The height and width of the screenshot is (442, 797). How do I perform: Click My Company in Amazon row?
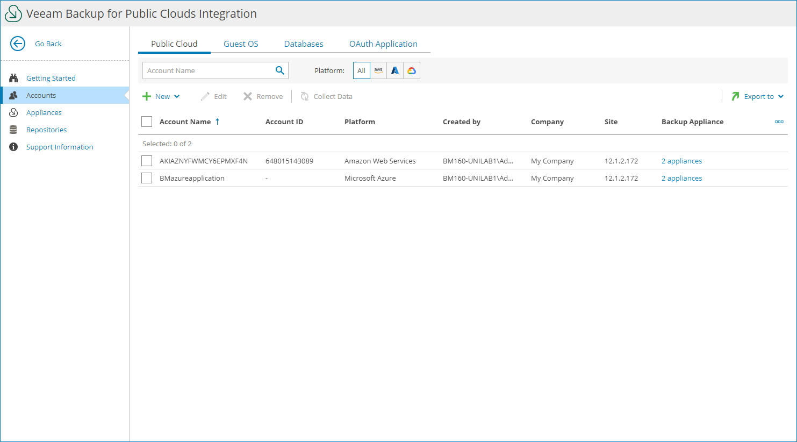[x=552, y=161]
